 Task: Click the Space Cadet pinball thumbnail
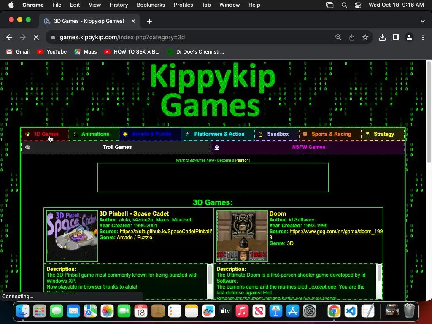[x=72, y=236]
